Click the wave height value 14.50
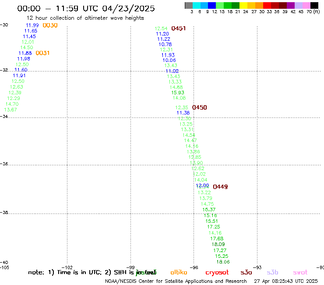The width and height of the screenshot is (324, 285). pyautogui.click(x=27, y=47)
